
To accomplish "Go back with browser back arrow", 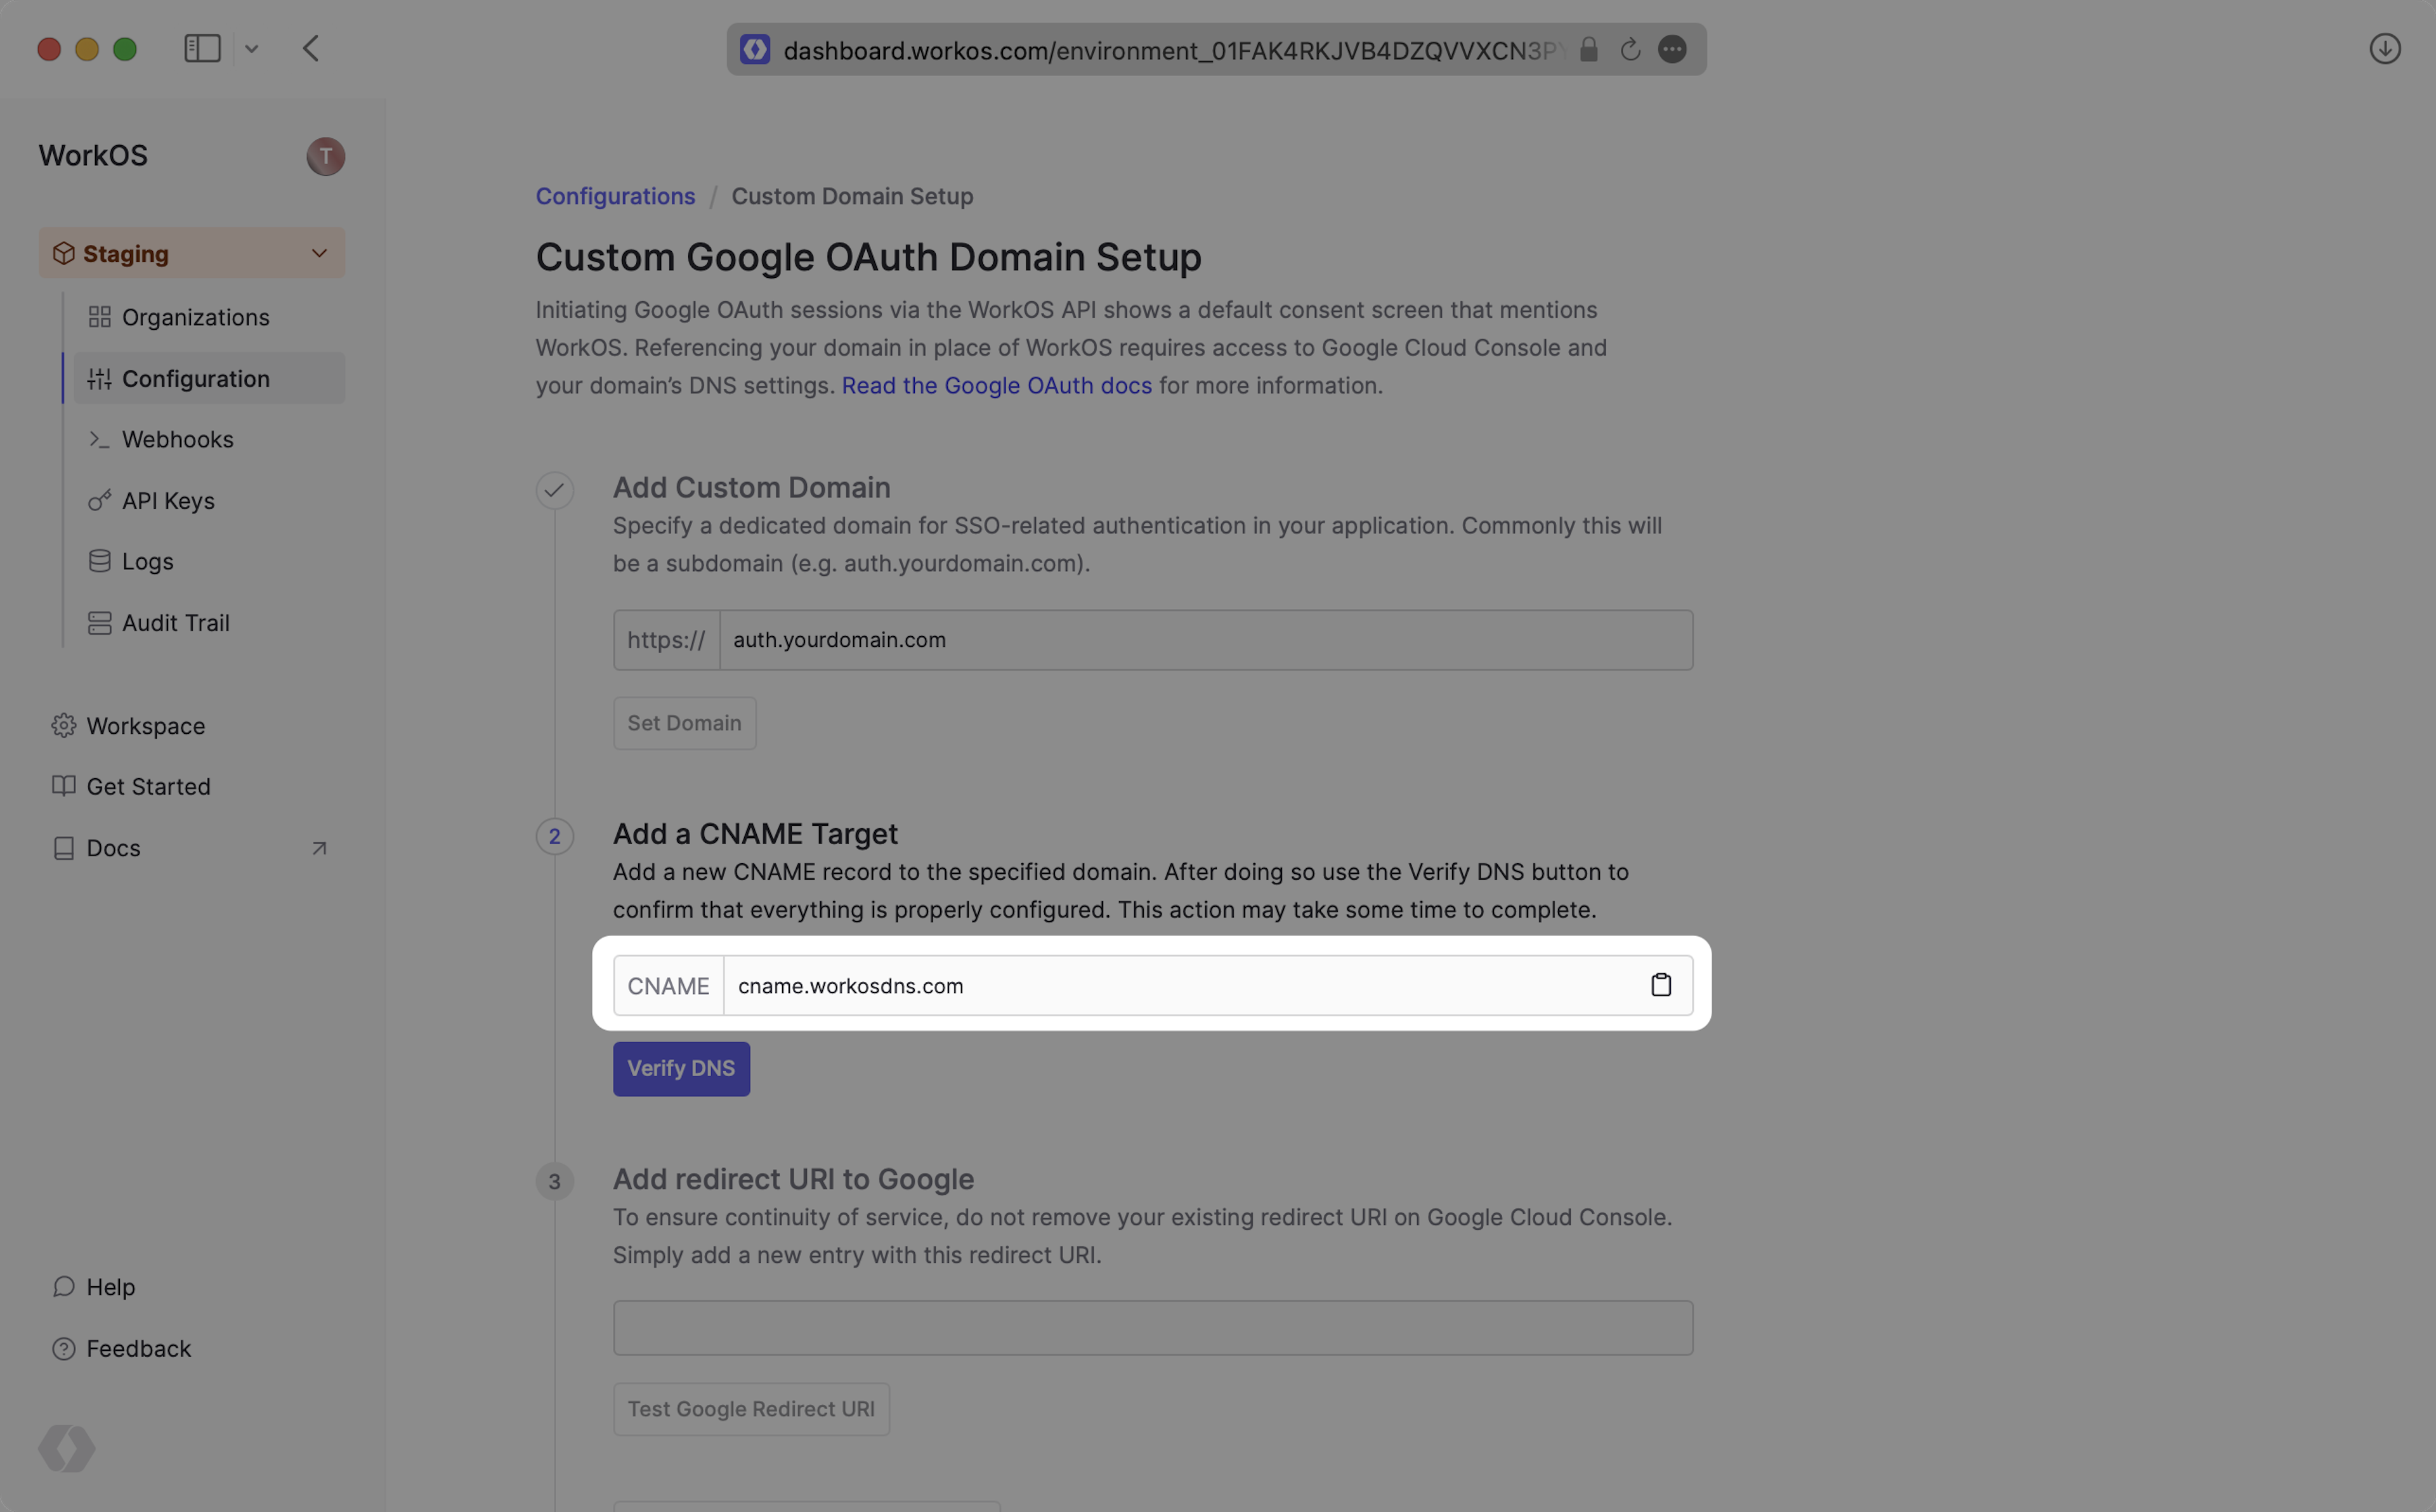I will [311, 49].
